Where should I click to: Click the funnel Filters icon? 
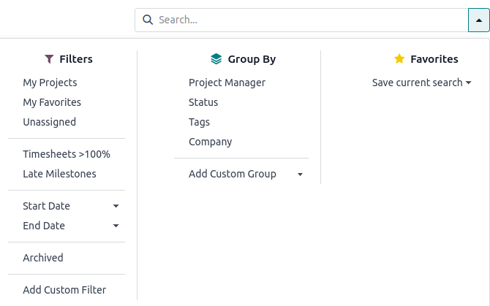click(x=49, y=59)
